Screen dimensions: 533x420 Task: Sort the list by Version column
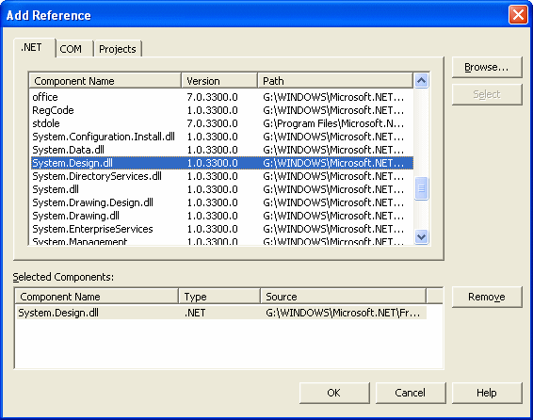pyautogui.click(x=219, y=81)
